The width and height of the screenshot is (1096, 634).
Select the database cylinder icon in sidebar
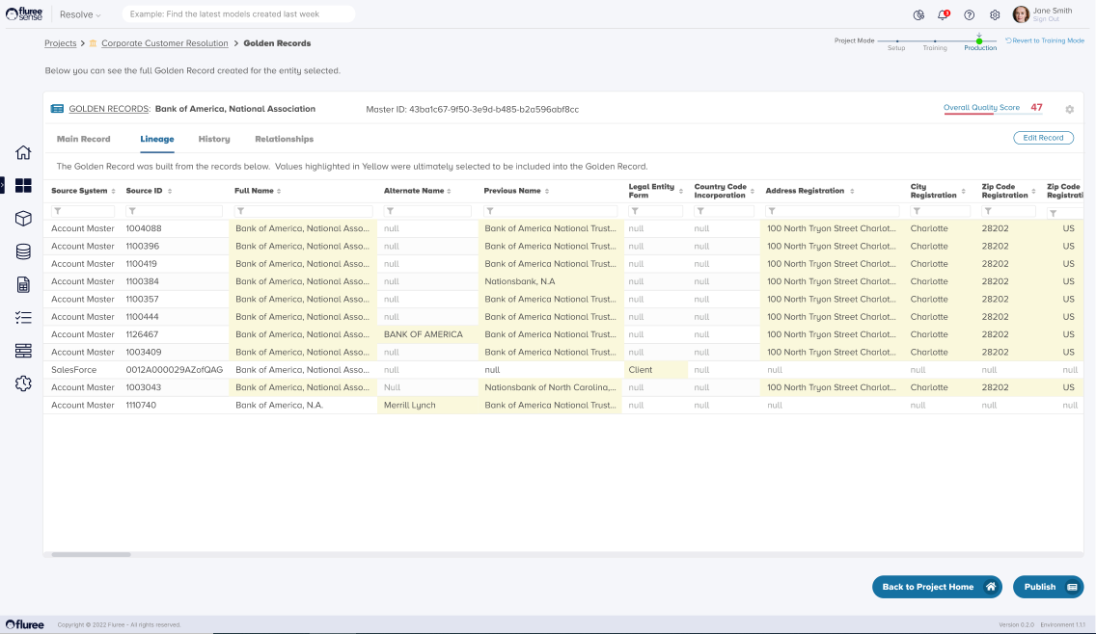23,251
